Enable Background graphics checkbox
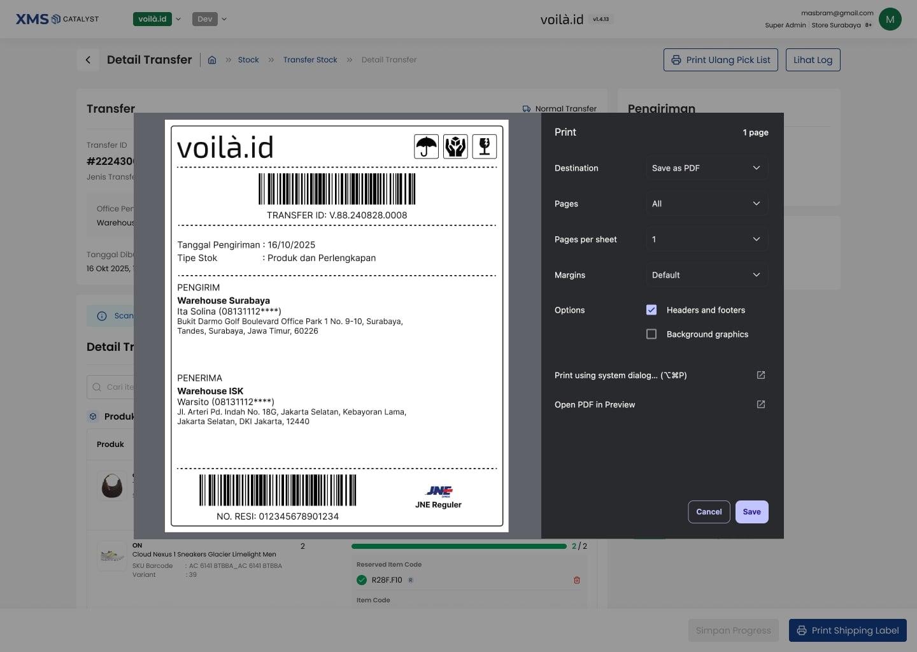 (651, 334)
